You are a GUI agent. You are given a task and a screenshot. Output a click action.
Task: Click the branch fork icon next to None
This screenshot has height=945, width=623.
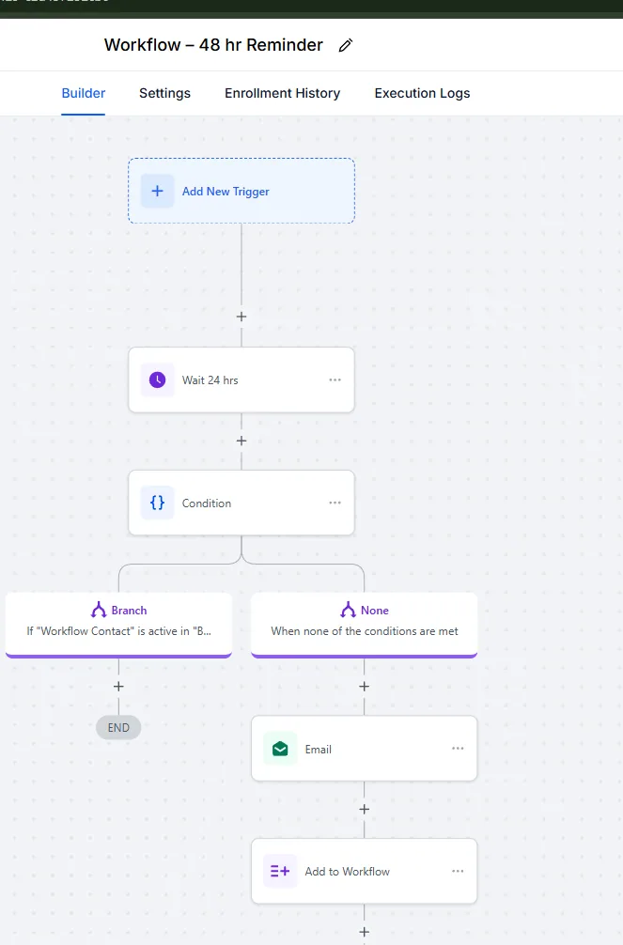(x=348, y=610)
